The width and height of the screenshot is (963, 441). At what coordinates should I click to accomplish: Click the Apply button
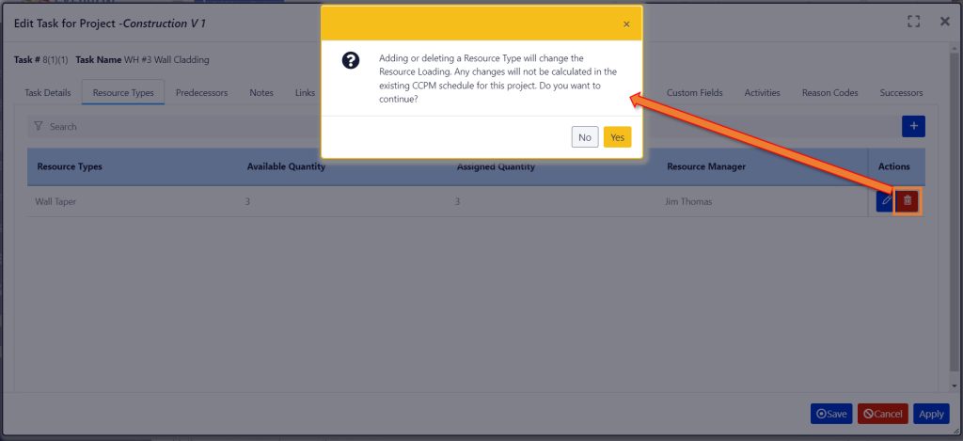[931, 414]
